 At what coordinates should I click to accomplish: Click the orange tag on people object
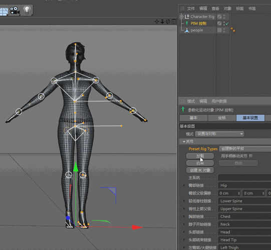coord(233,30)
